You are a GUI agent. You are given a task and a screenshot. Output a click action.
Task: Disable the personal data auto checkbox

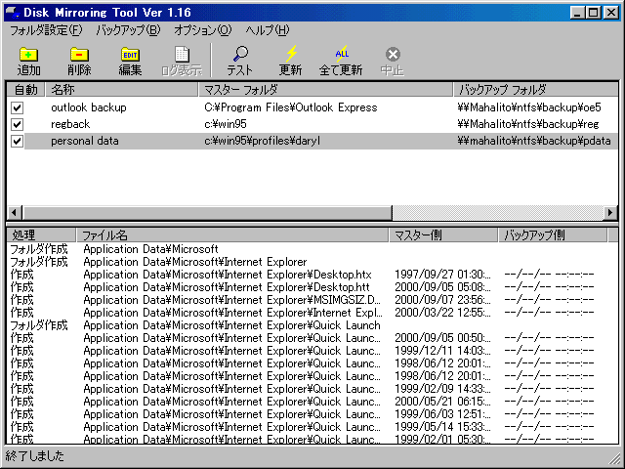(17, 141)
